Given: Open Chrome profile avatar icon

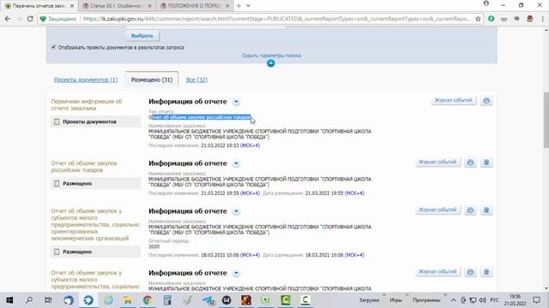Looking at the screenshot, I should (x=486, y=3).
